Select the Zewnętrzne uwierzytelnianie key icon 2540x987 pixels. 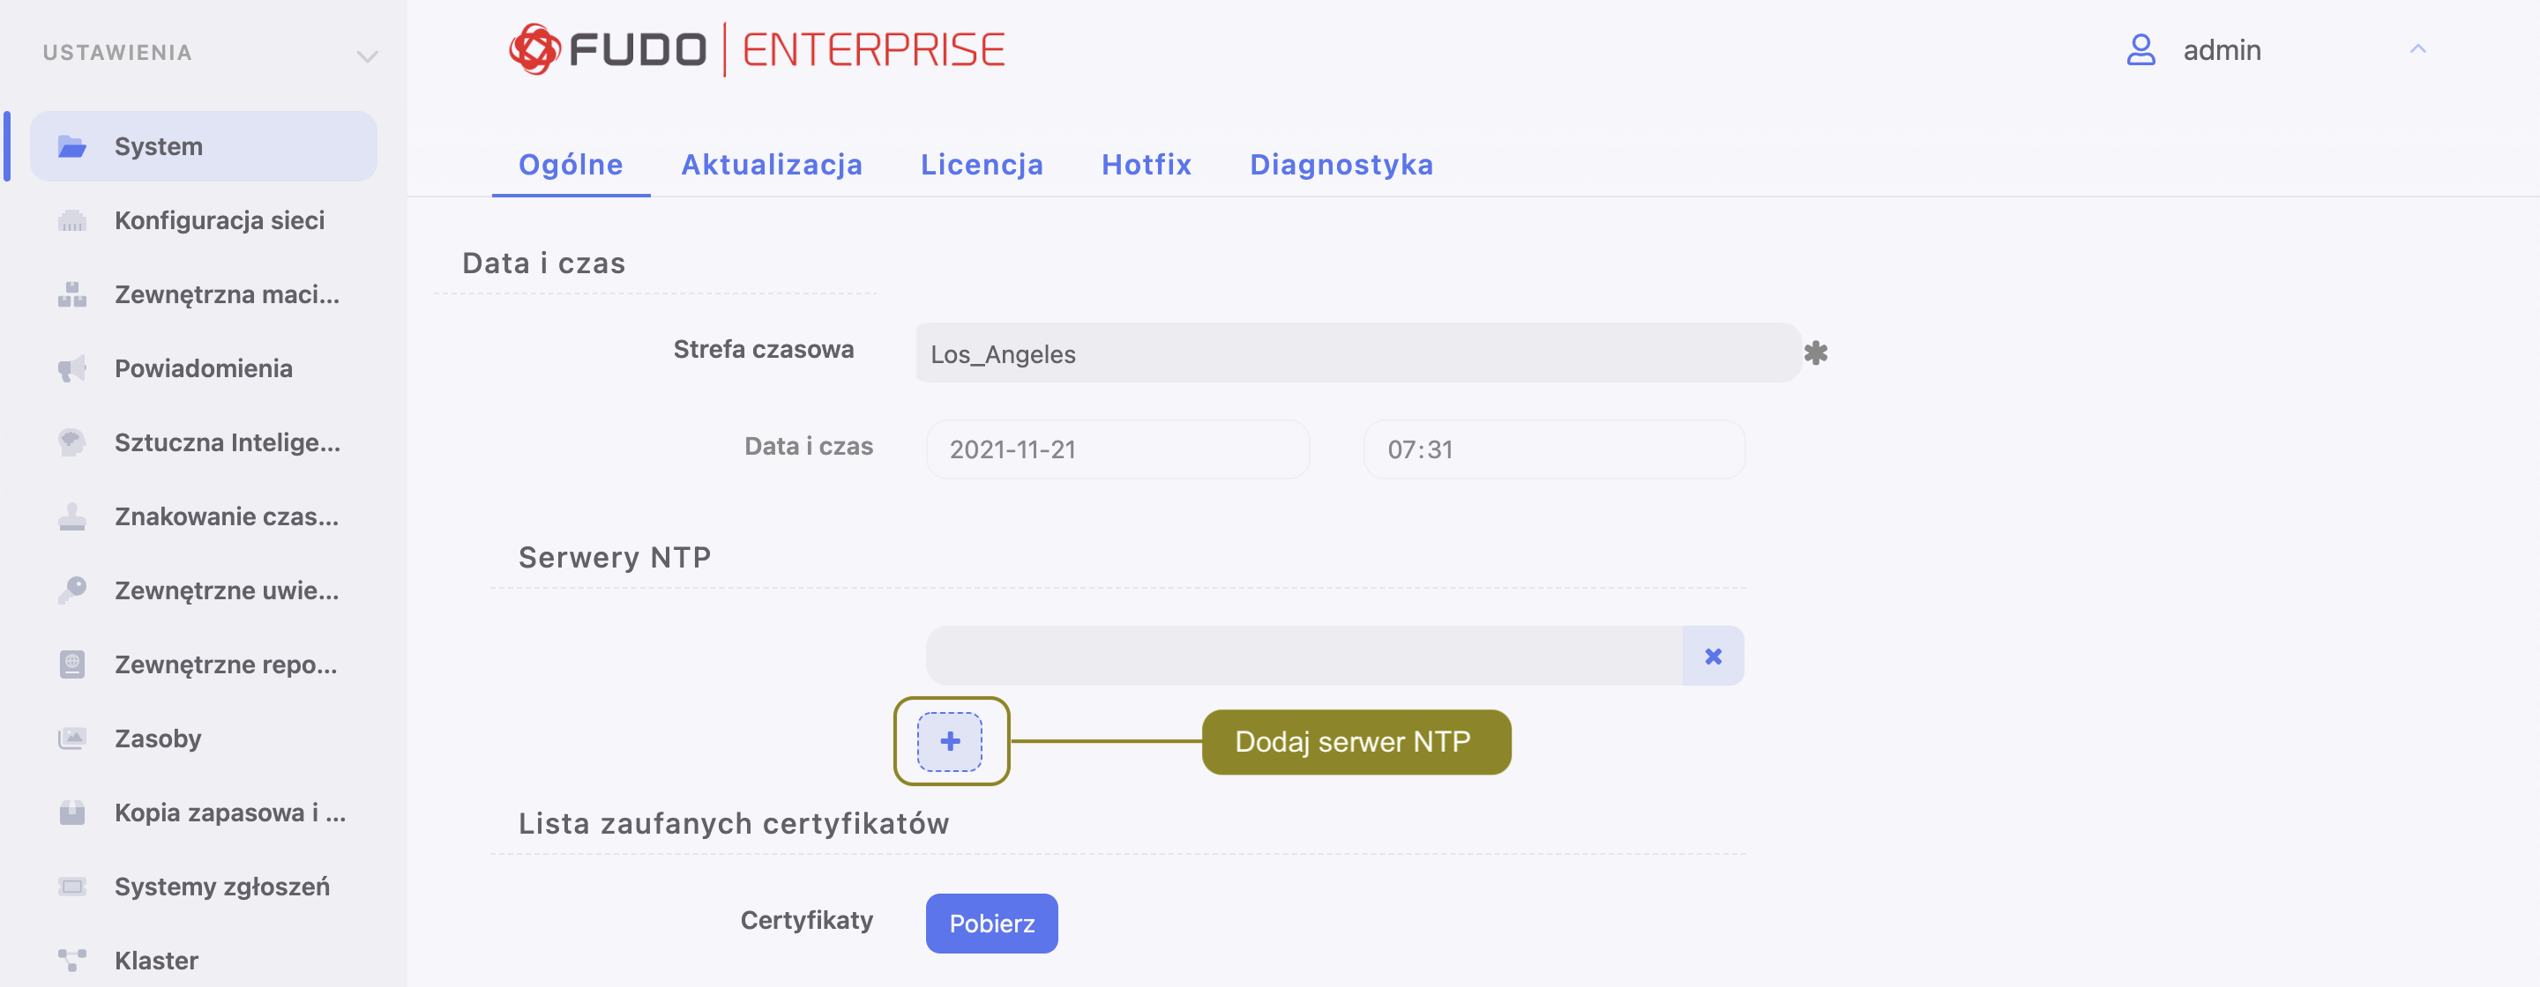[x=72, y=590]
